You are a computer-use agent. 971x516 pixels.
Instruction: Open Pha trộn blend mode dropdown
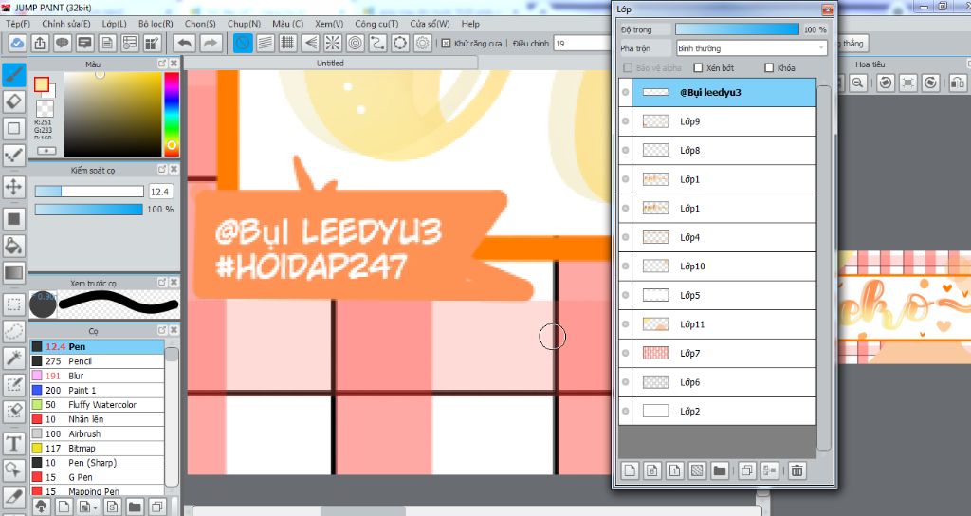tap(752, 48)
